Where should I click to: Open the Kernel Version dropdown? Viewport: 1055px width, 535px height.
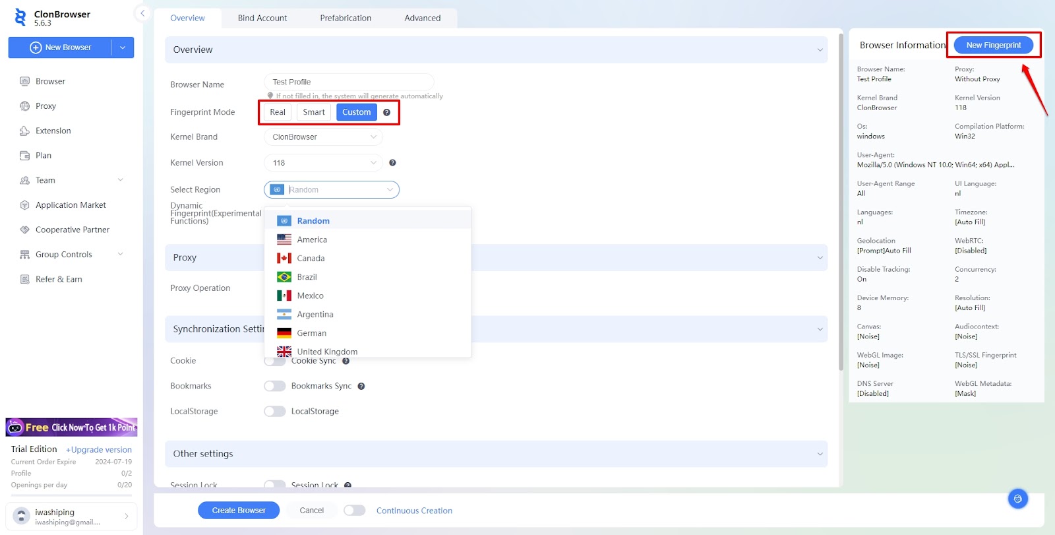(323, 162)
